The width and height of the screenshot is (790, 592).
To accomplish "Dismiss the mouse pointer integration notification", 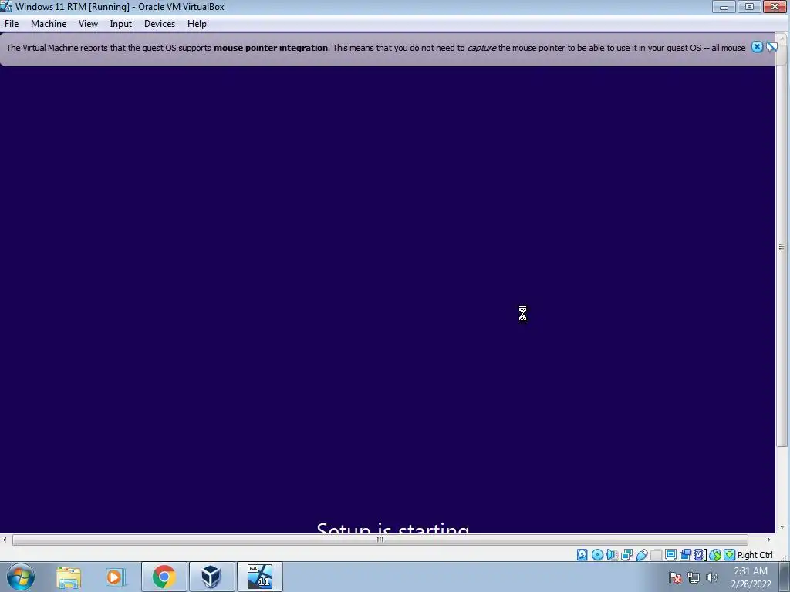I will click(x=757, y=47).
